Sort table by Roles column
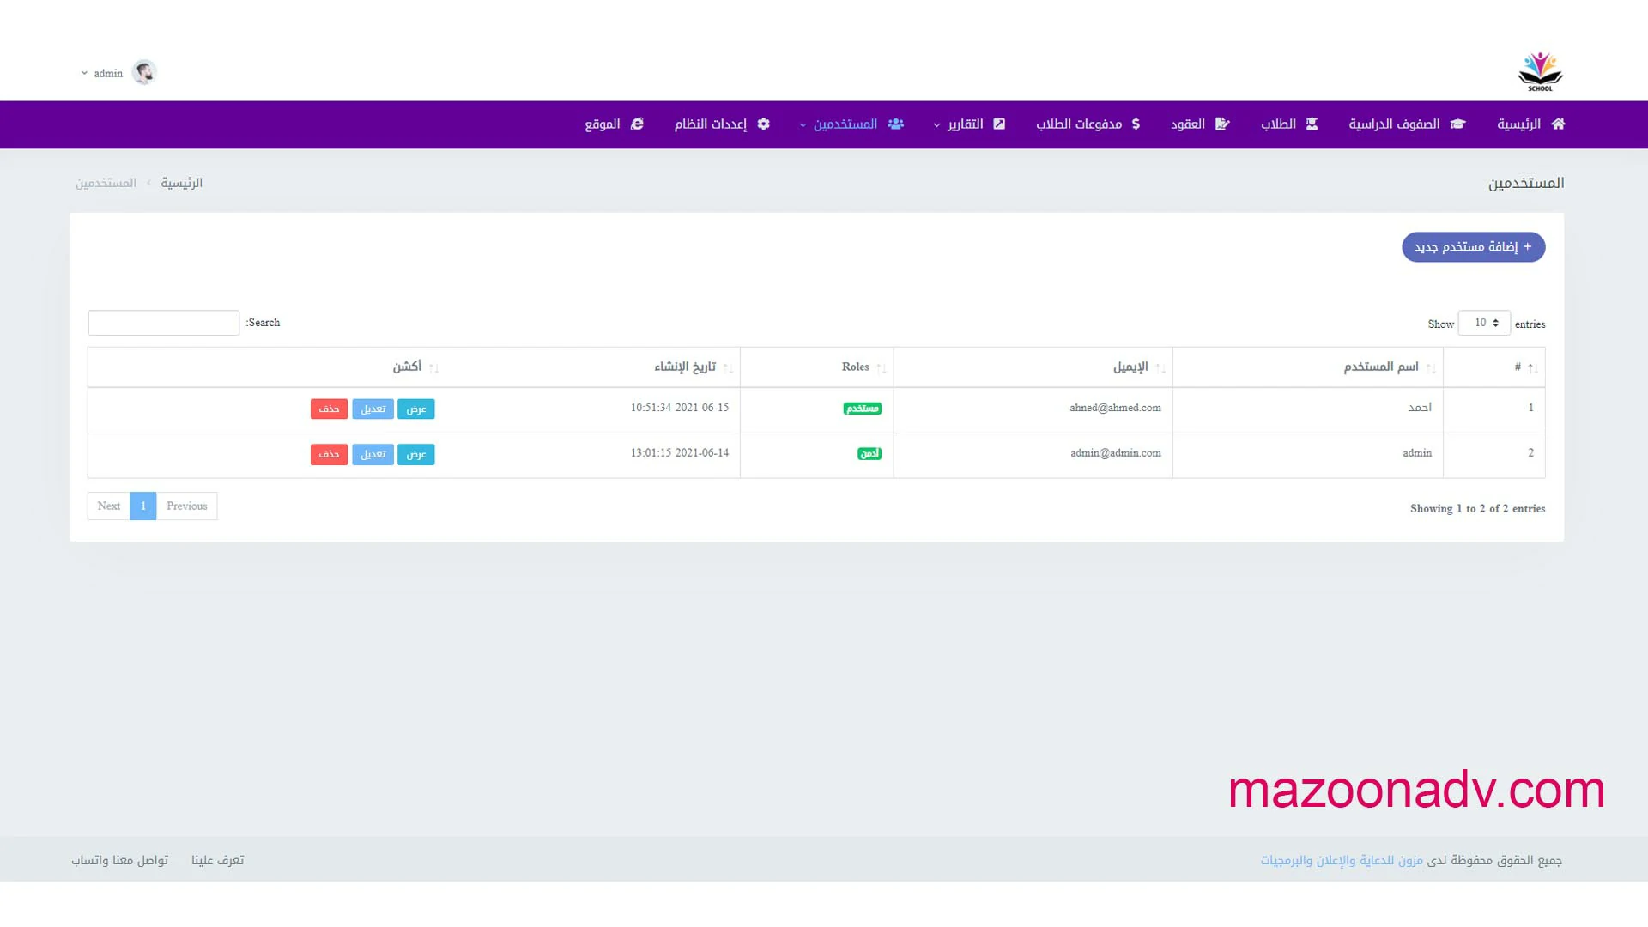Screen dimensions: 1648x927 (x=856, y=367)
